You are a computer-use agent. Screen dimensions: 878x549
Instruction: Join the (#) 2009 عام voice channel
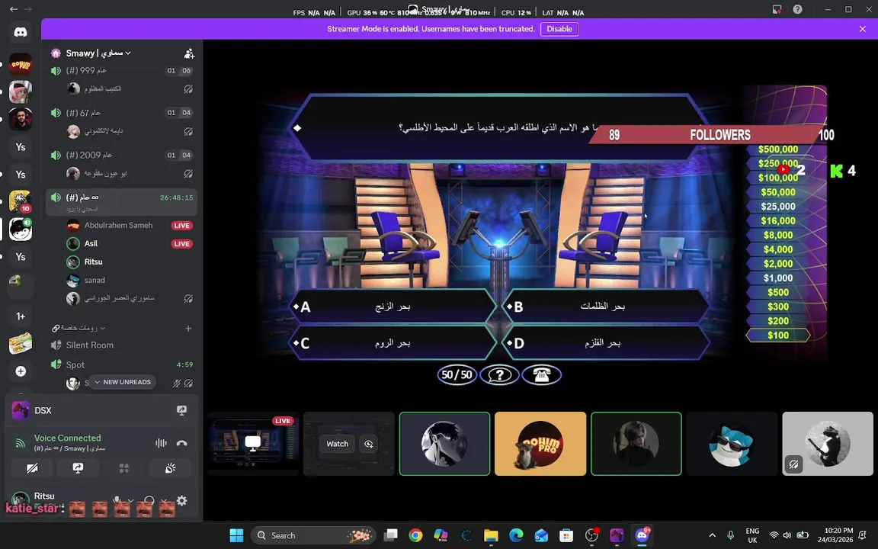pos(121,156)
